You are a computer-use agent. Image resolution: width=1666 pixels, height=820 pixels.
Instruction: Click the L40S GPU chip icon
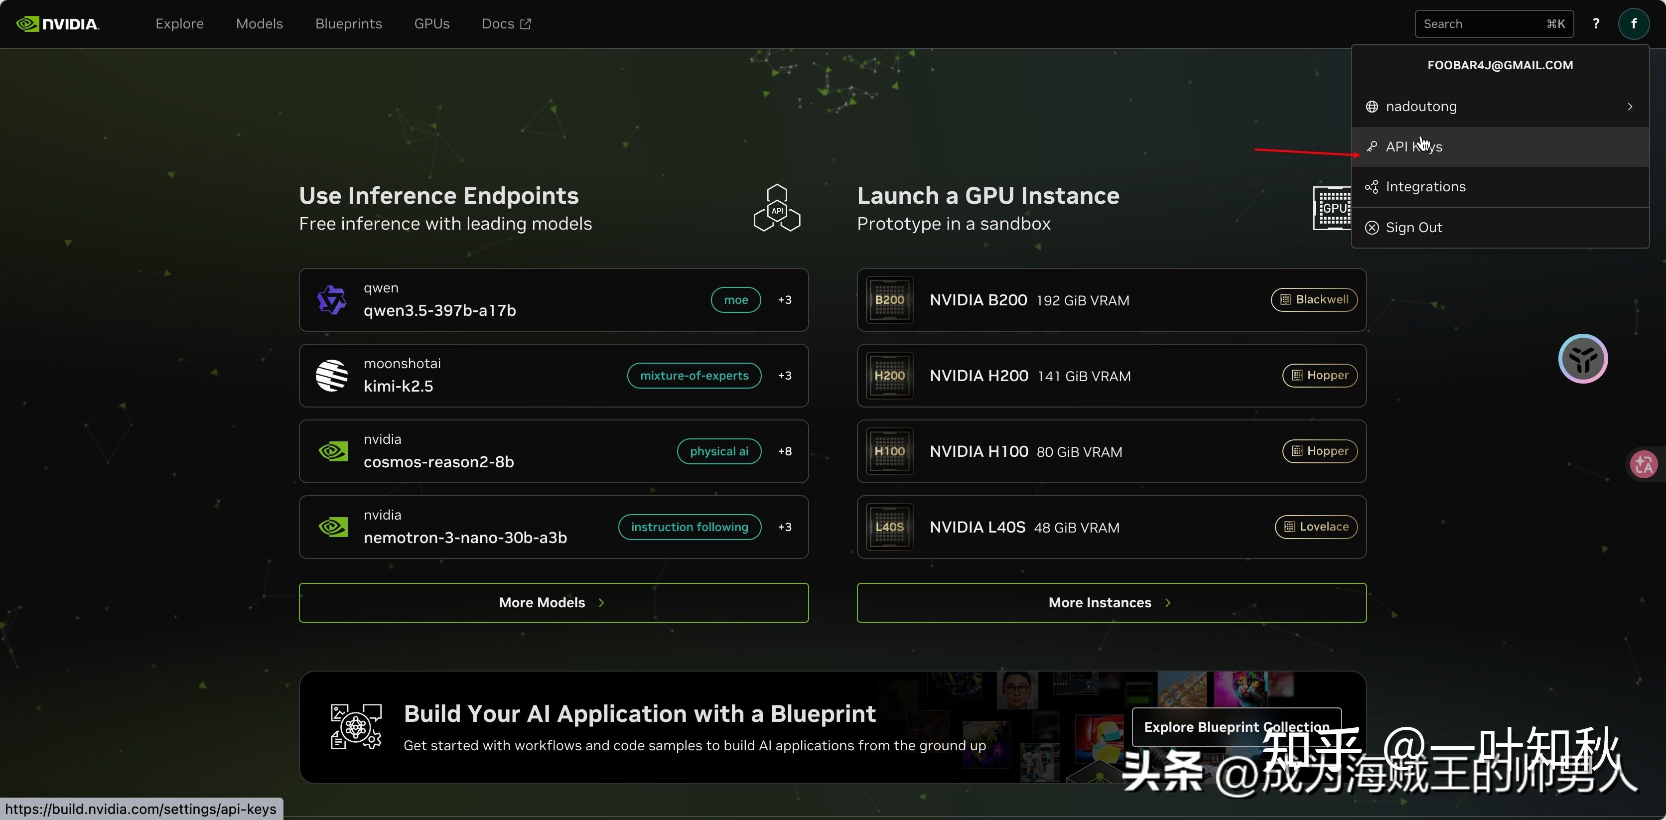click(889, 527)
